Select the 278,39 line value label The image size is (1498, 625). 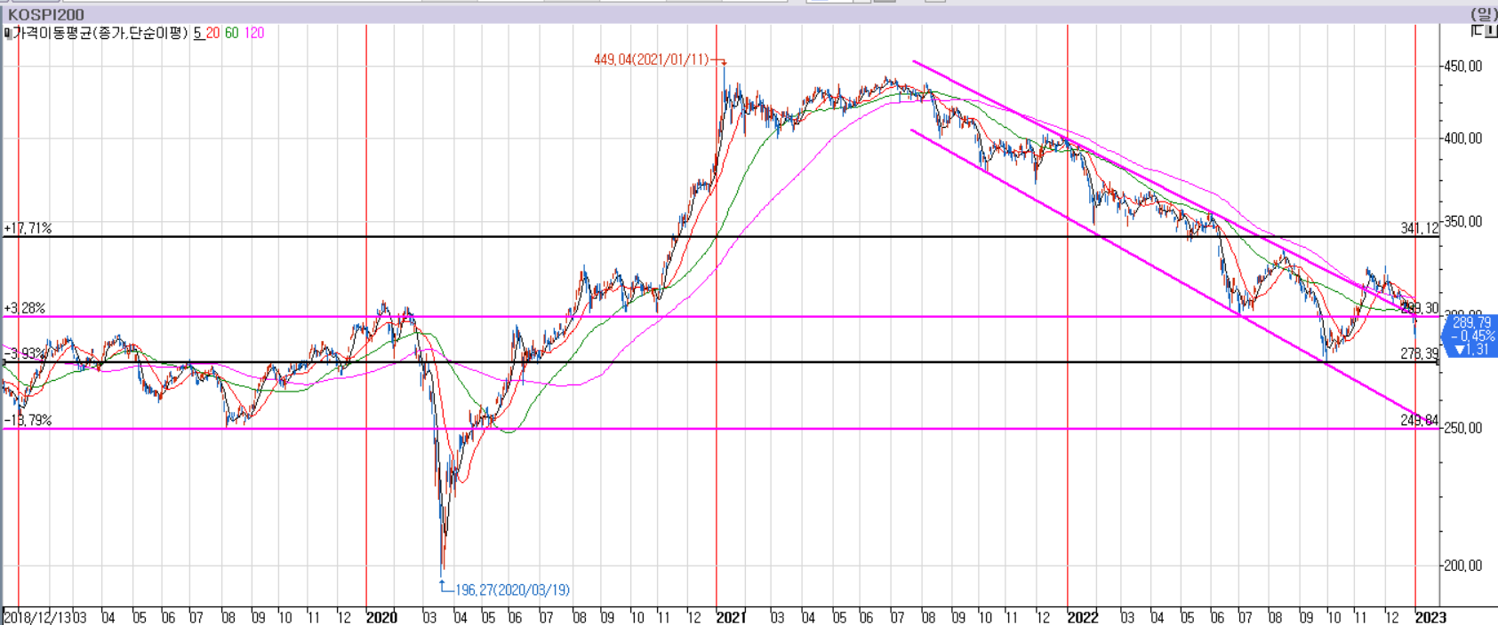[1419, 353]
